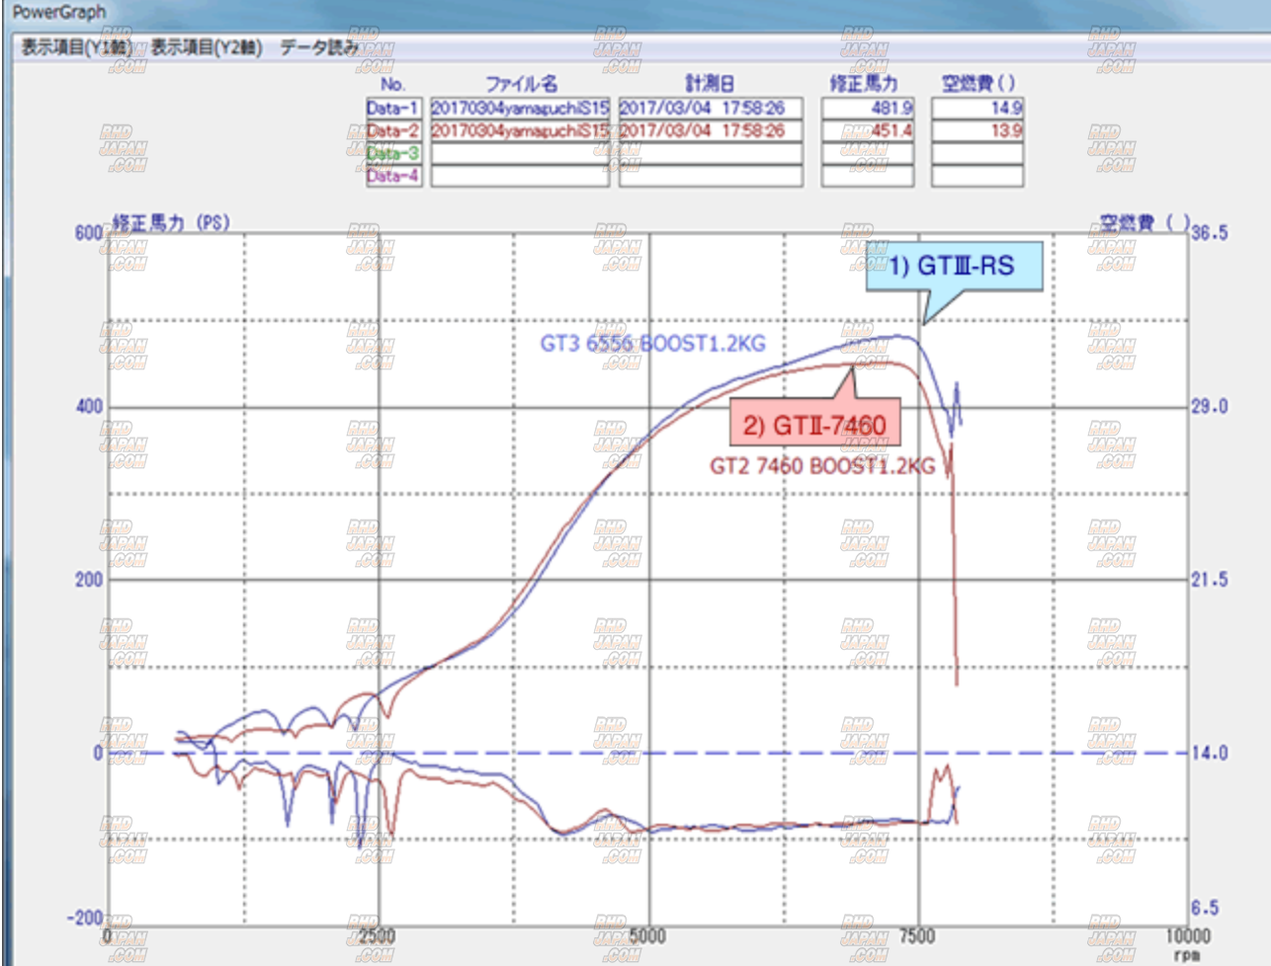Open the 表示項目(Y1軸) menu
Screen dimensions: 1271x966
(x=76, y=47)
